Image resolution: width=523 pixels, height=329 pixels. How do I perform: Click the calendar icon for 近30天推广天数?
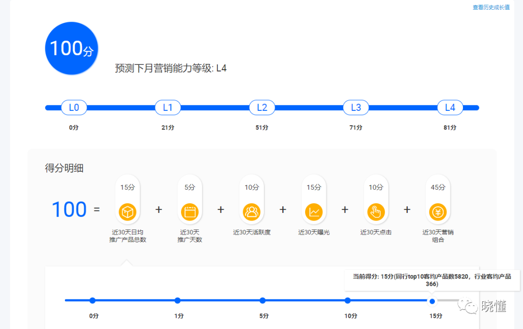pos(189,211)
